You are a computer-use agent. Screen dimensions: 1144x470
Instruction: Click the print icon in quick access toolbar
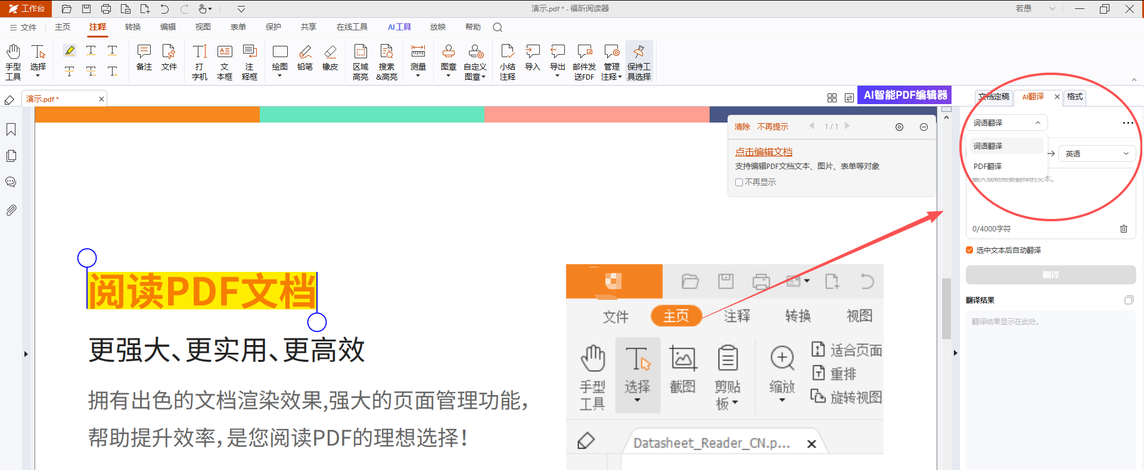coord(106,9)
